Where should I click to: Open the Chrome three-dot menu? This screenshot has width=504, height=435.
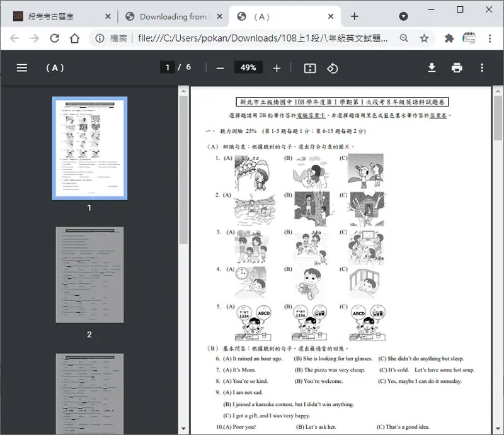tap(490, 38)
